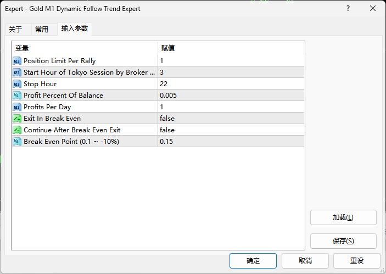The height and width of the screenshot is (274, 386).
Task: Click the question mark help button in title bar
Action: 348,9
